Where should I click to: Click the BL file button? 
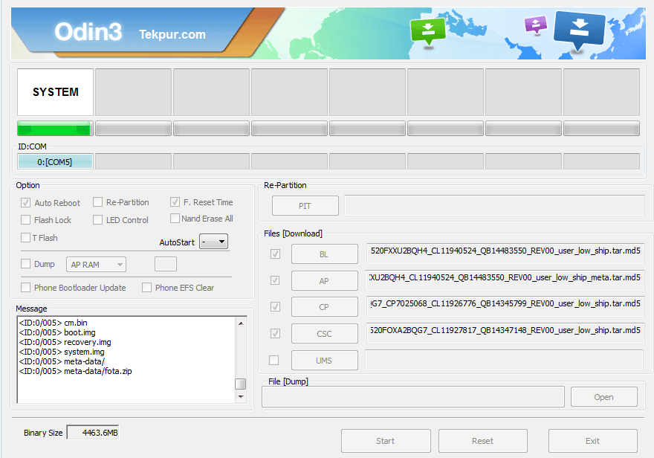[325, 254]
